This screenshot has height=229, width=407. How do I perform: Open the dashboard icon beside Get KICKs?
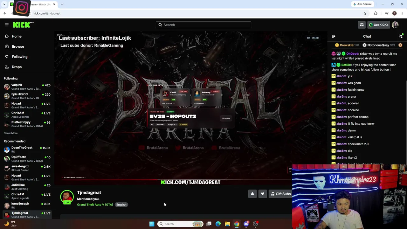click(362, 25)
